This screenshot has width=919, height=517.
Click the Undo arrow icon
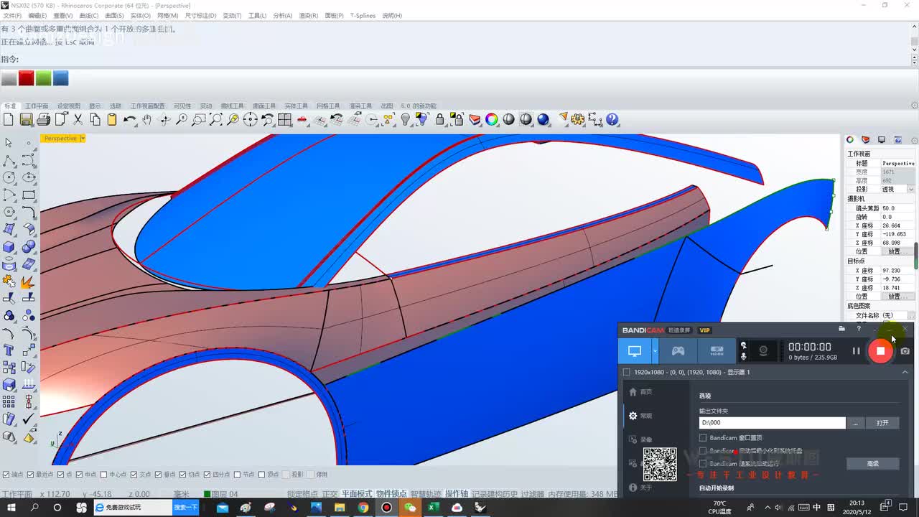tap(129, 120)
